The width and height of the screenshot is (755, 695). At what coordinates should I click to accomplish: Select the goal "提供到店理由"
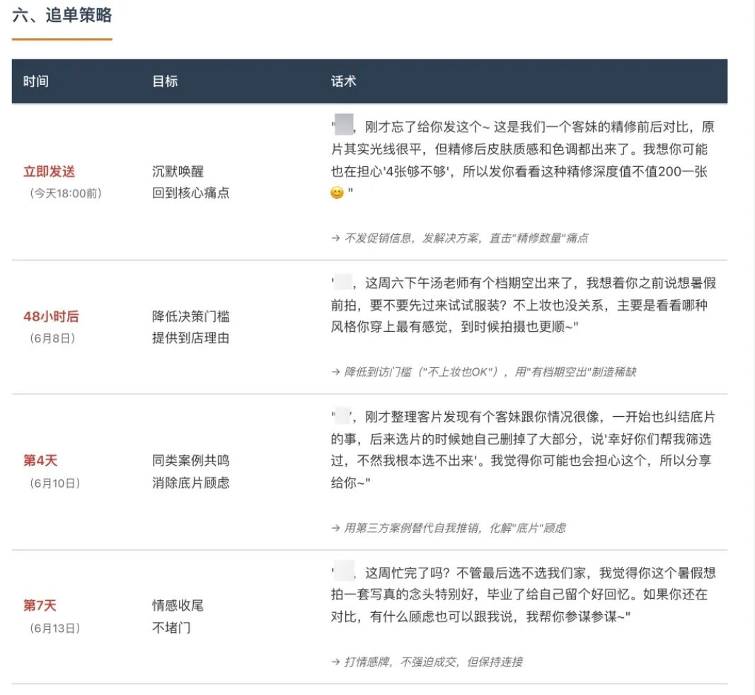pyautogui.click(x=190, y=338)
